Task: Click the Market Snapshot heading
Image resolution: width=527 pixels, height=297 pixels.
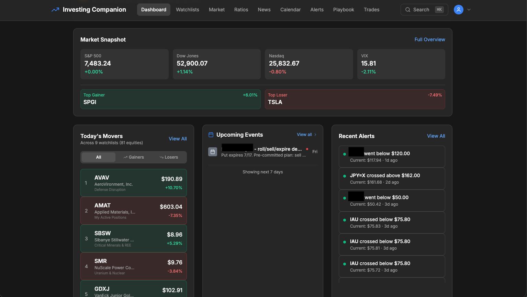Action: point(103,39)
